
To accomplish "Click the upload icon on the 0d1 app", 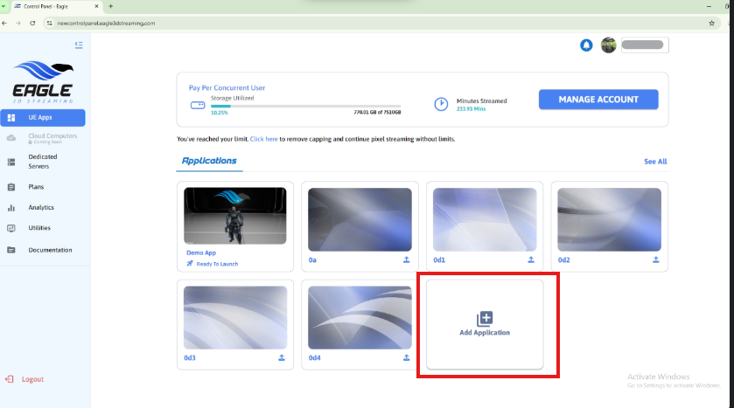I will click(531, 259).
